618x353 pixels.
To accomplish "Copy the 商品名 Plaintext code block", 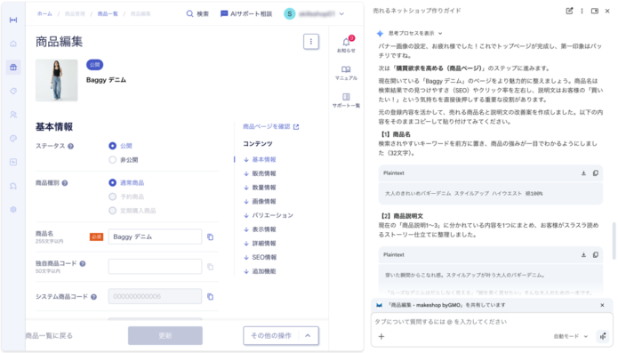I will (x=596, y=173).
